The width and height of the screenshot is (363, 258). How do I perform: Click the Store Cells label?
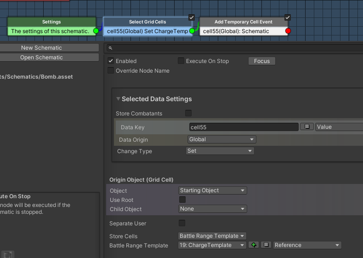124,236
